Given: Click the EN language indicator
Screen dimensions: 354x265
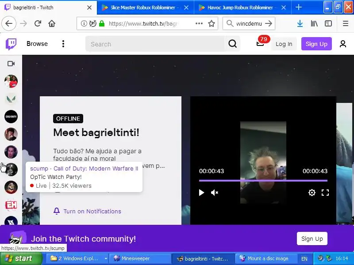Looking at the screenshot, I should point(304,259).
